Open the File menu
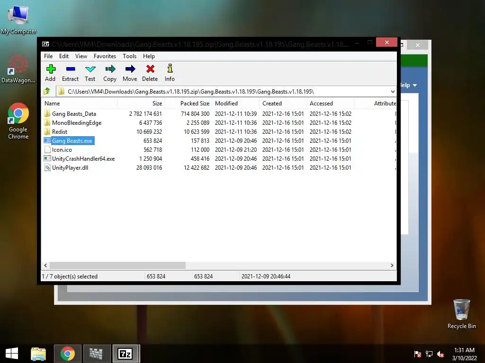Screen dimensions: 485x363 pyautogui.click(x=48, y=56)
